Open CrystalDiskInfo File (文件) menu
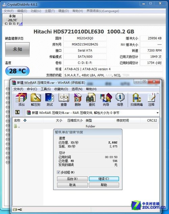Image resolution: width=169 pixels, height=214 pixels. (8, 11)
